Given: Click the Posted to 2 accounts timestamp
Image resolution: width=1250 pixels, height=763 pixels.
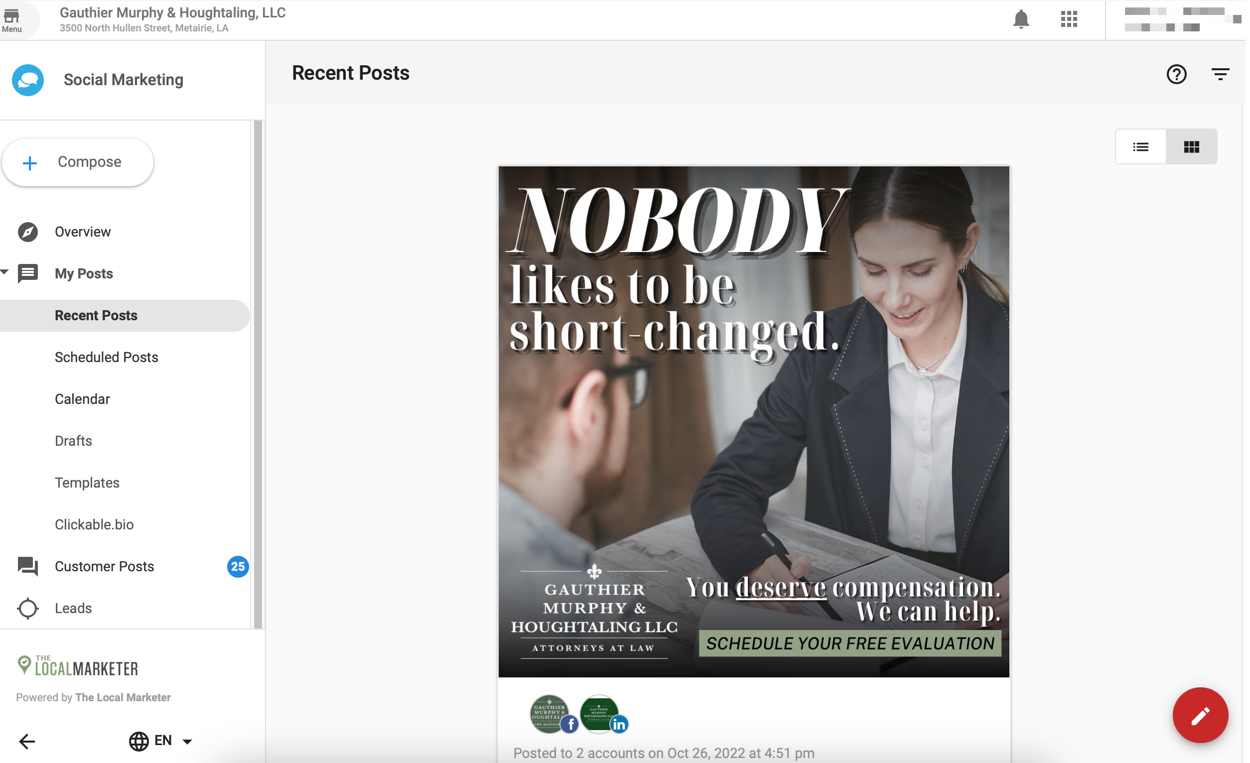Looking at the screenshot, I should [666, 755].
